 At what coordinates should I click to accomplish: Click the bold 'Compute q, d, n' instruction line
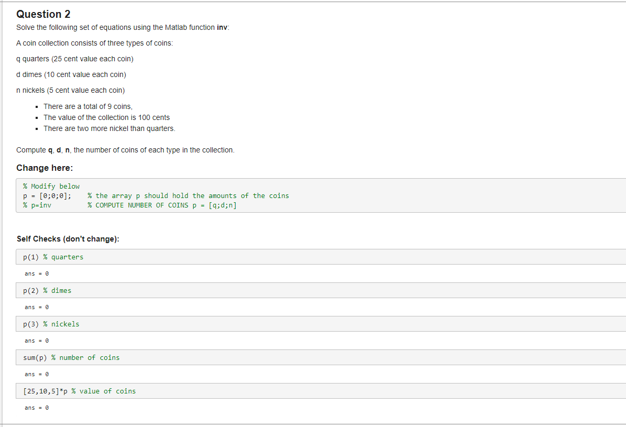pyautogui.click(x=125, y=150)
